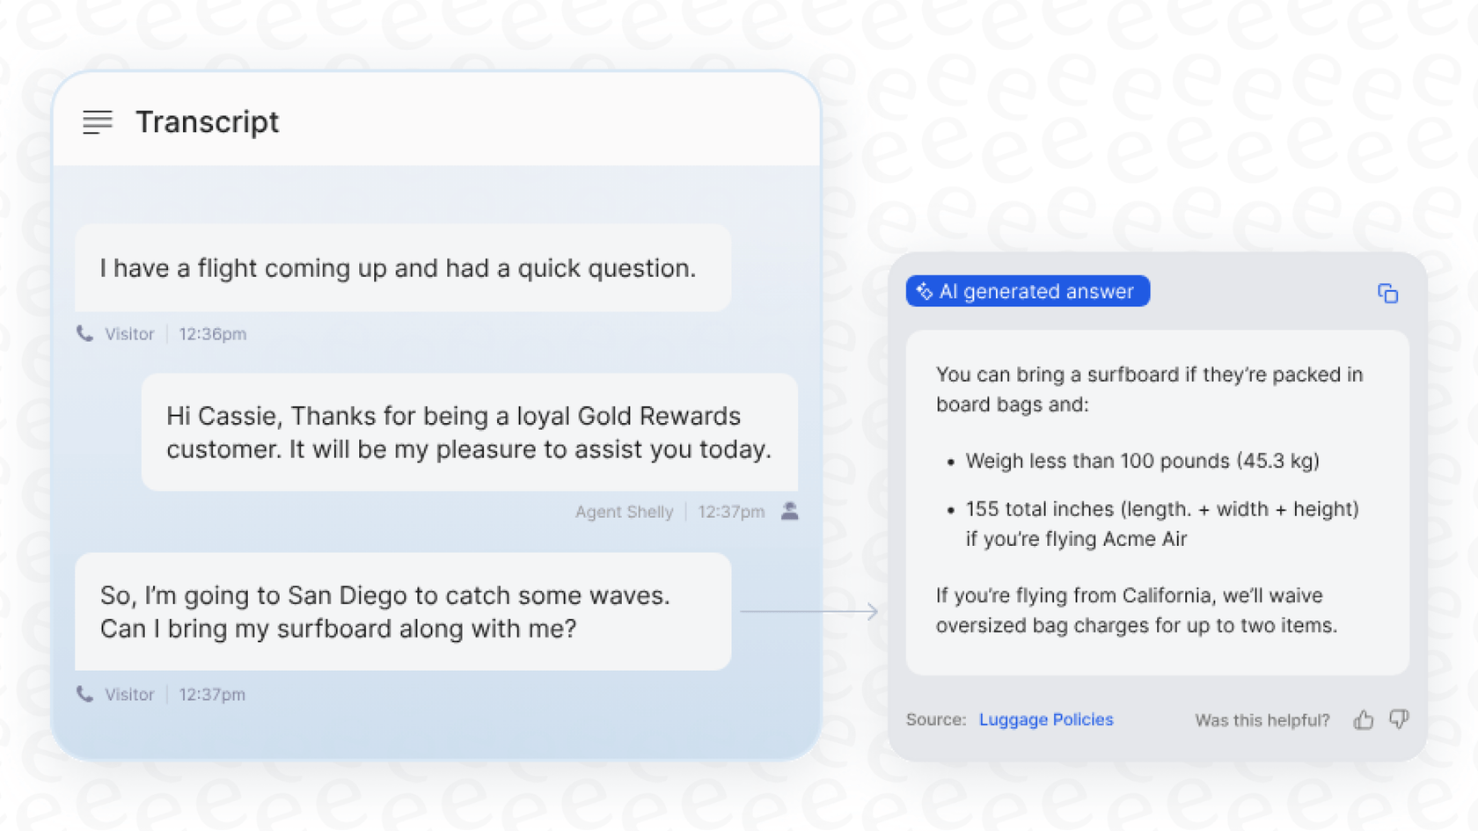Click the phone icon next to first Visitor message
The width and height of the screenshot is (1478, 831).
(84, 333)
